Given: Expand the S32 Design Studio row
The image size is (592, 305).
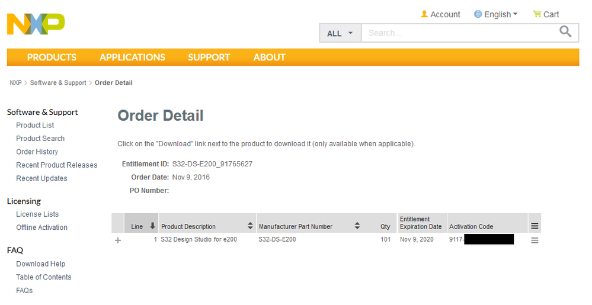Looking at the screenshot, I should point(117,240).
